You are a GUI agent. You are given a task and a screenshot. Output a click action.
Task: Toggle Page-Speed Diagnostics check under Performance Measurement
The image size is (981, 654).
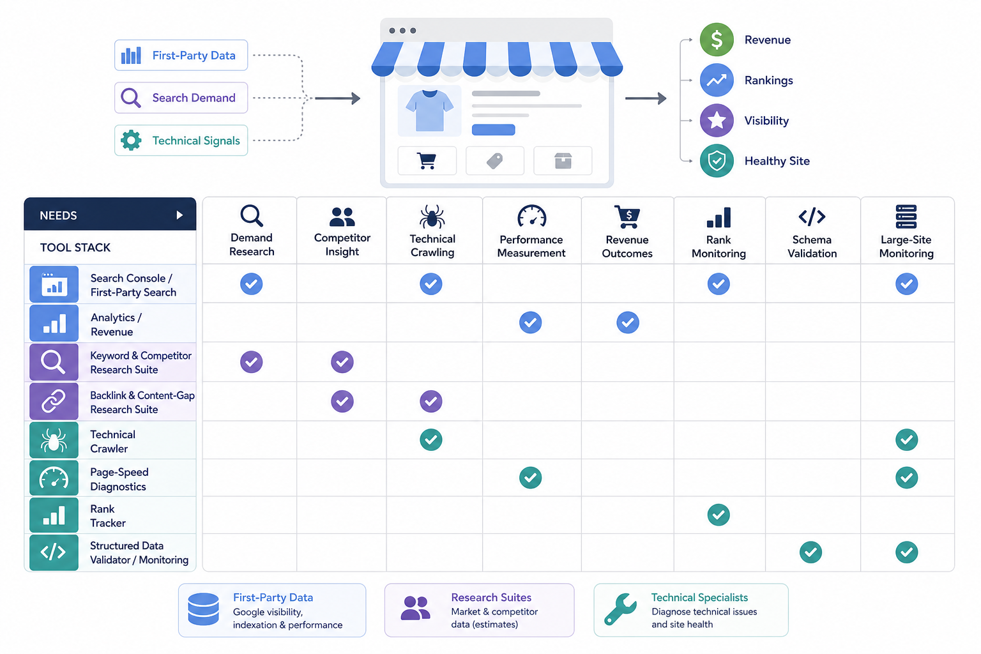(x=531, y=477)
